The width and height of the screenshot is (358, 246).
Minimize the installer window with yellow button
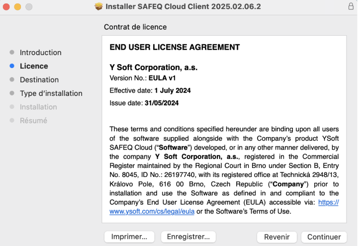[x=17, y=6]
